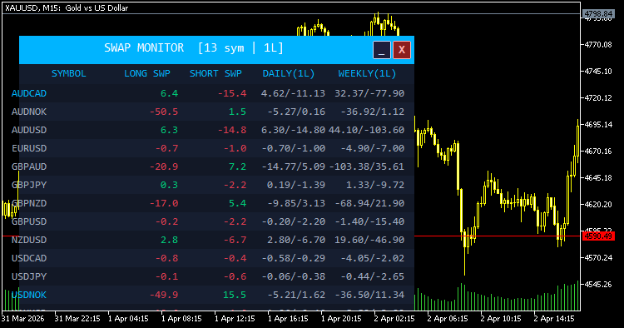Select the USDJPY symbol
The image size is (624, 328).
[29, 276]
